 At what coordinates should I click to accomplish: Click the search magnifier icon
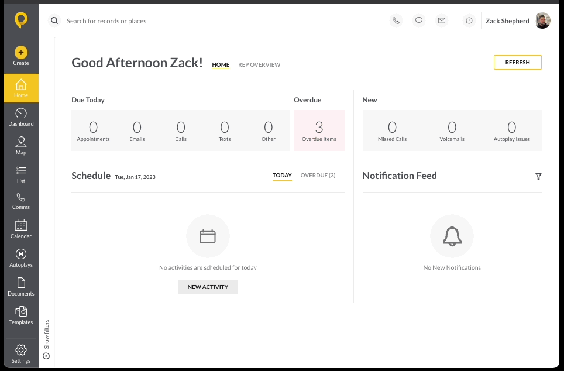click(54, 21)
